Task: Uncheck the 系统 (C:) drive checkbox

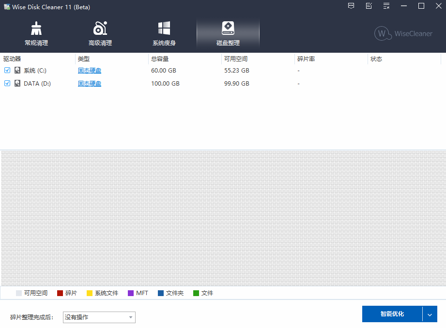Action: pyautogui.click(x=7, y=70)
